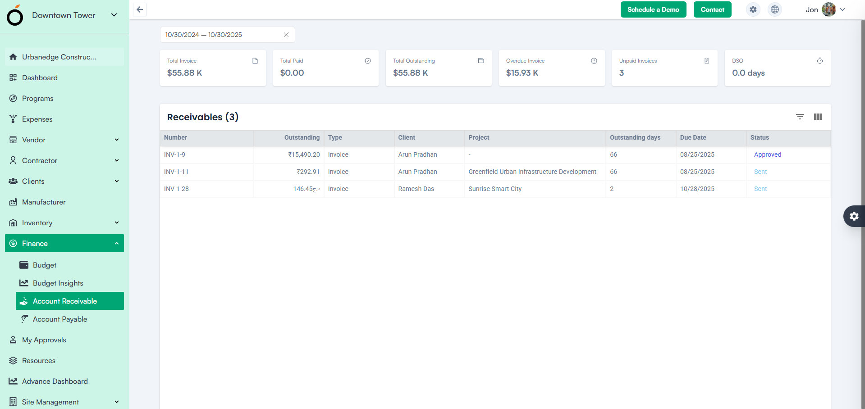Screen dimensions: 865x409
Task: Open the Downtown Tower project switcher
Action: click(114, 15)
